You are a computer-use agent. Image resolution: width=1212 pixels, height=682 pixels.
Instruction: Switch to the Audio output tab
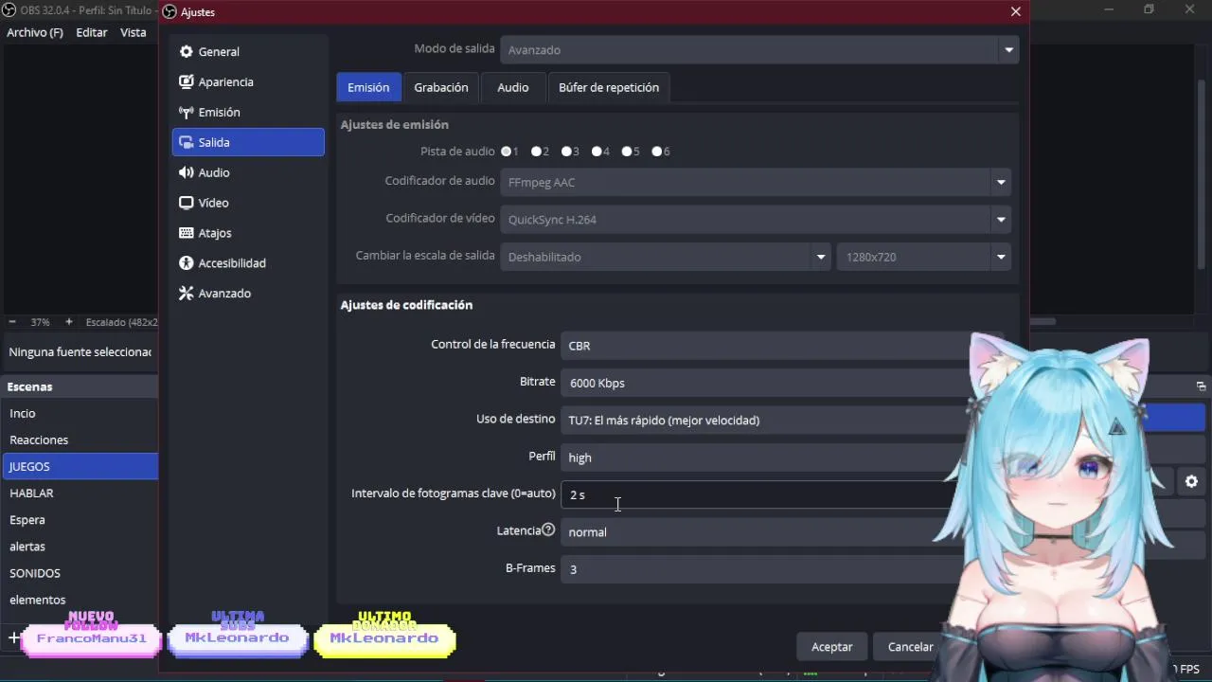point(513,87)
